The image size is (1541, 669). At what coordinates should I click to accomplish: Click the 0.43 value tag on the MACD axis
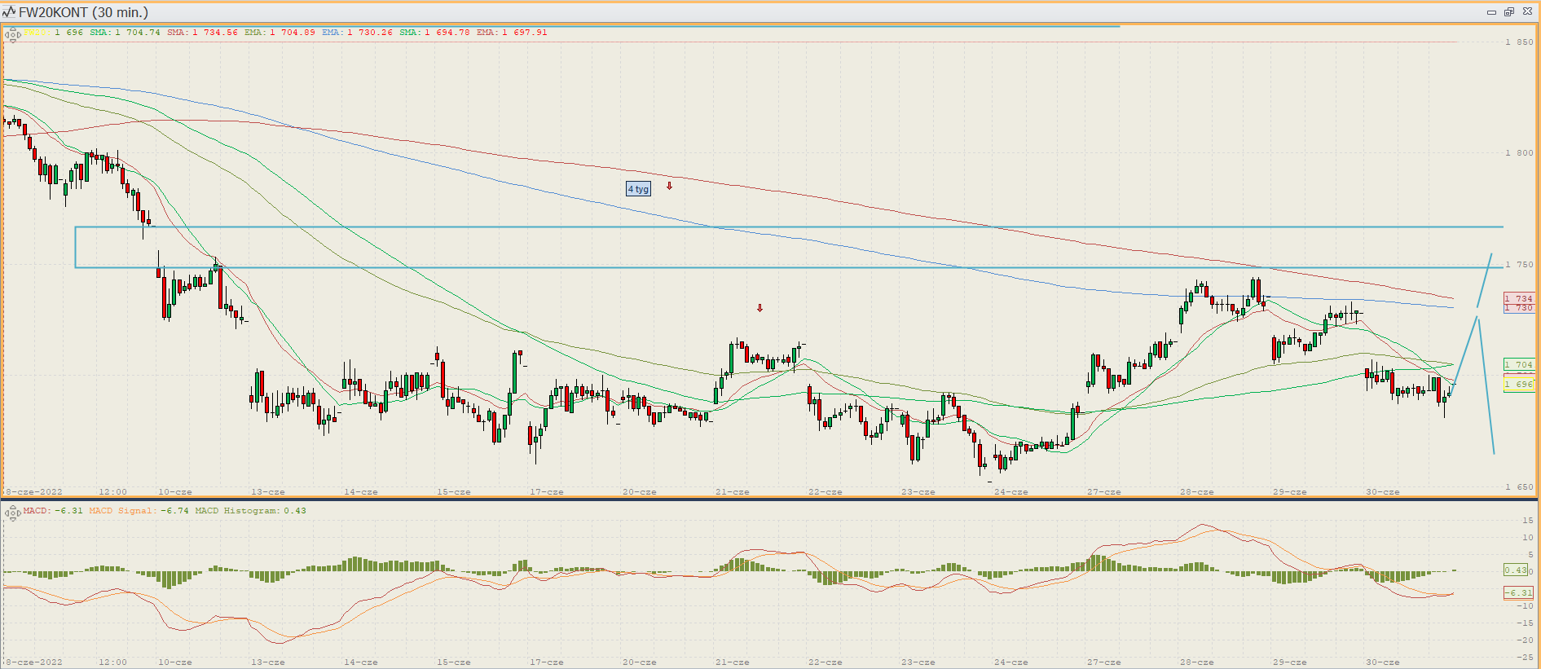point(1517,570)
